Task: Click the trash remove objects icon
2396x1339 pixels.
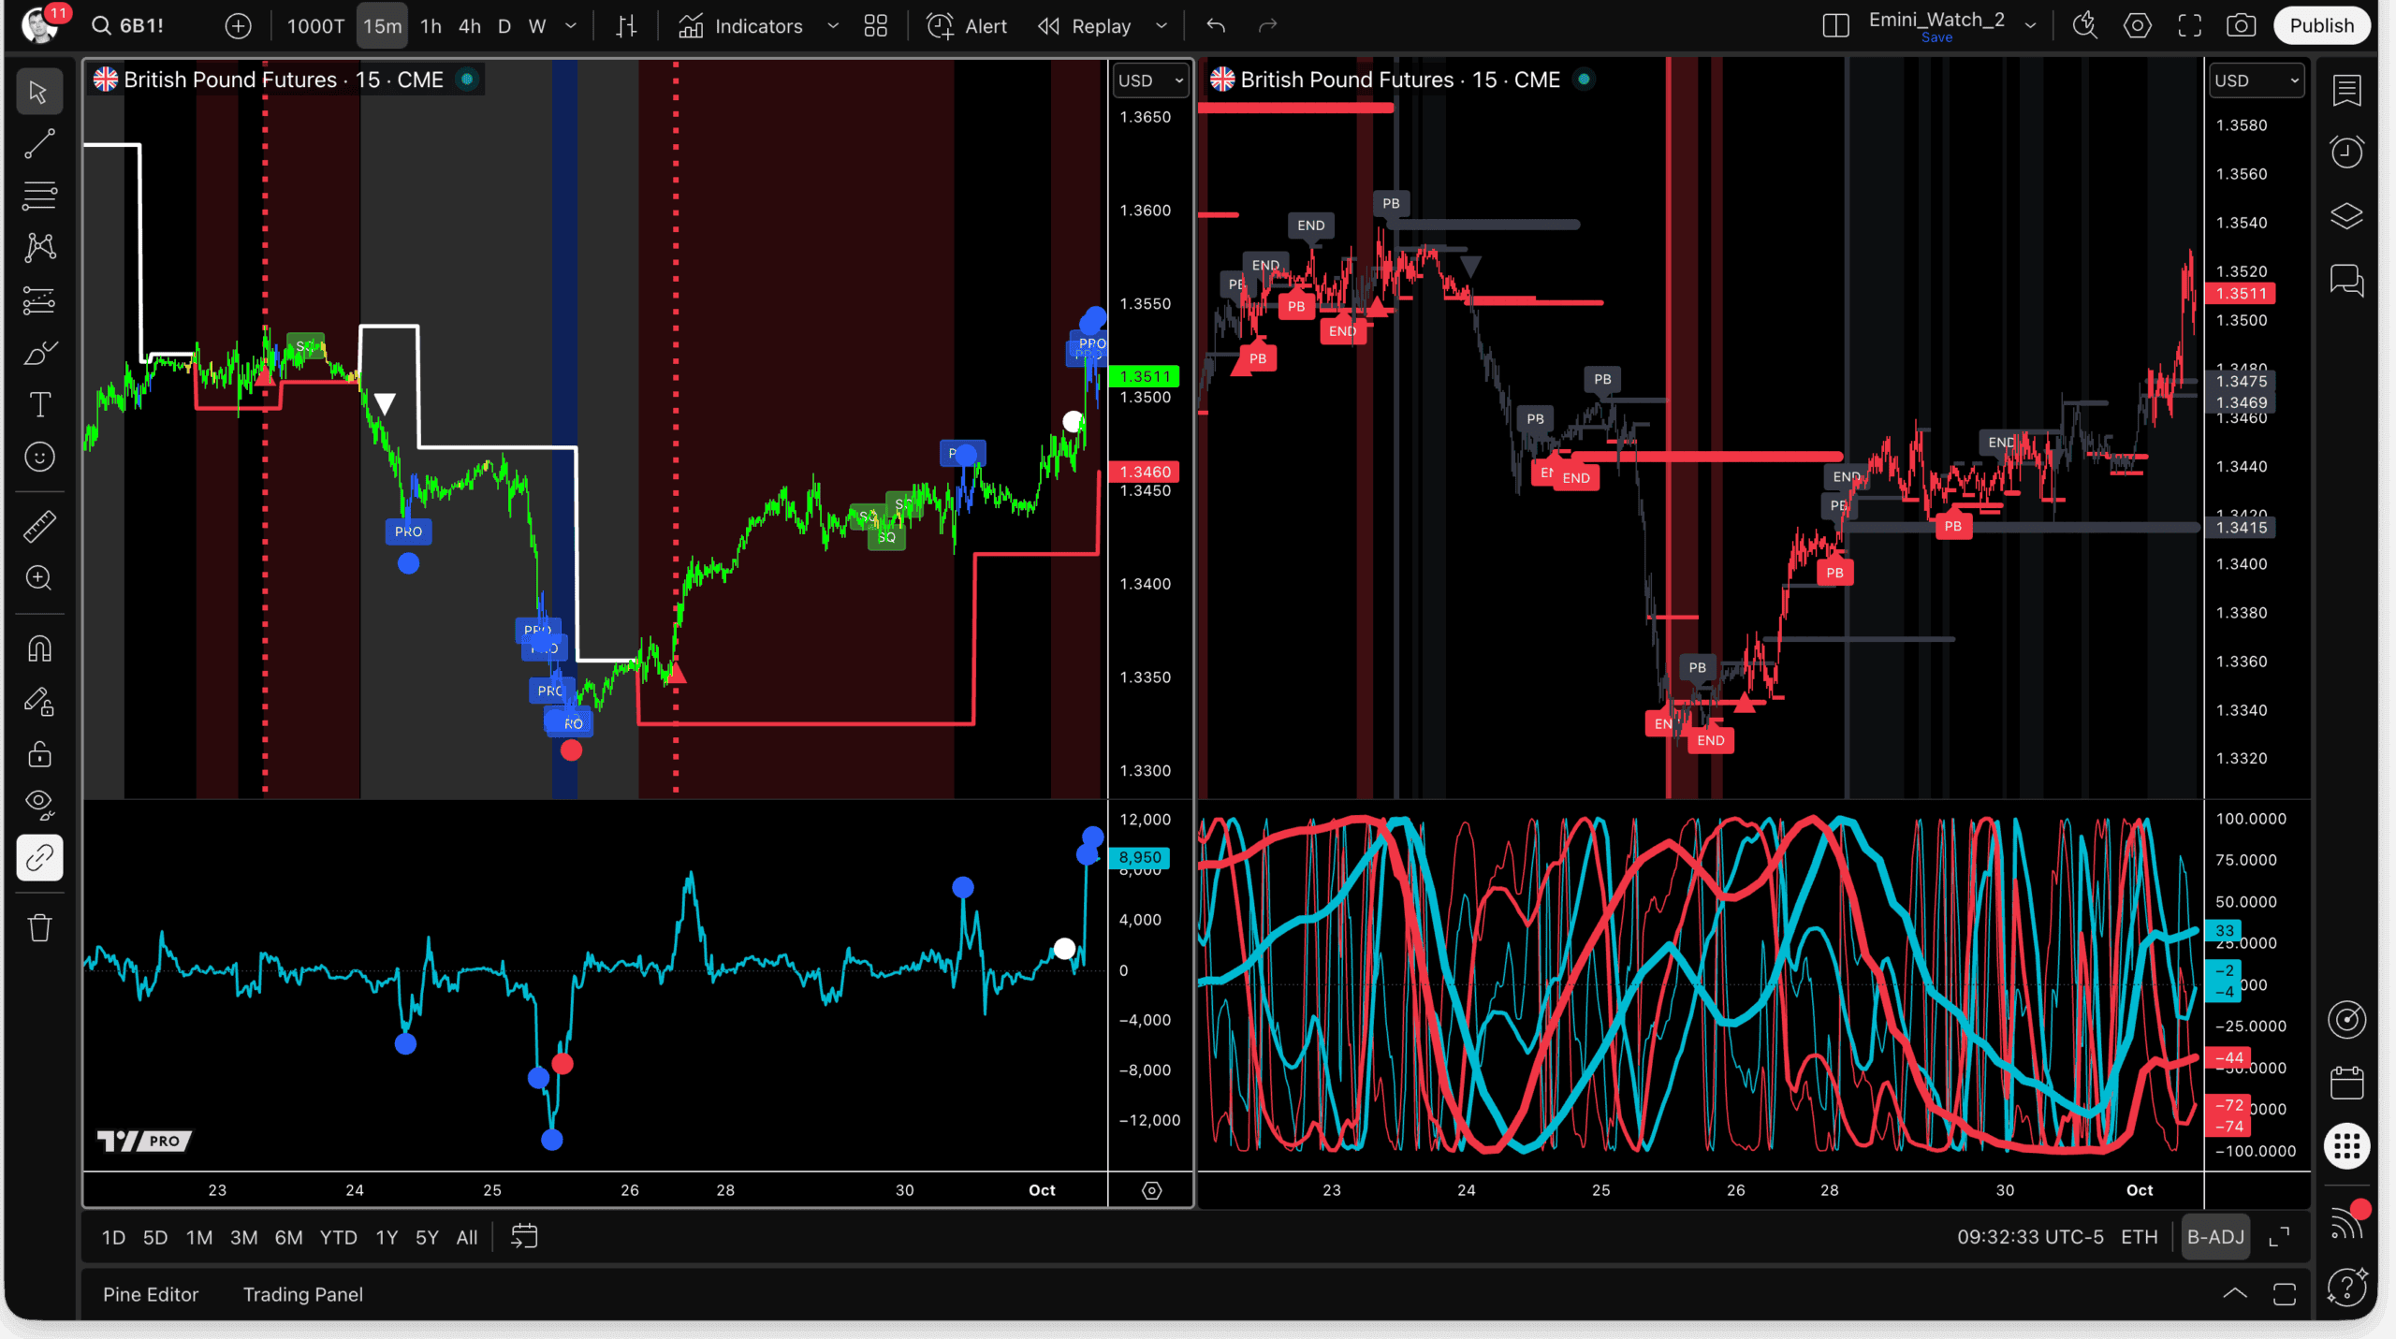Action: click(x=39, y=927)
